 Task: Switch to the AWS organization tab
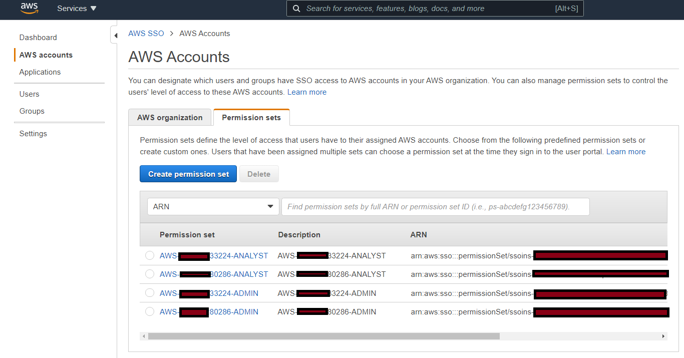coord(170,118)
